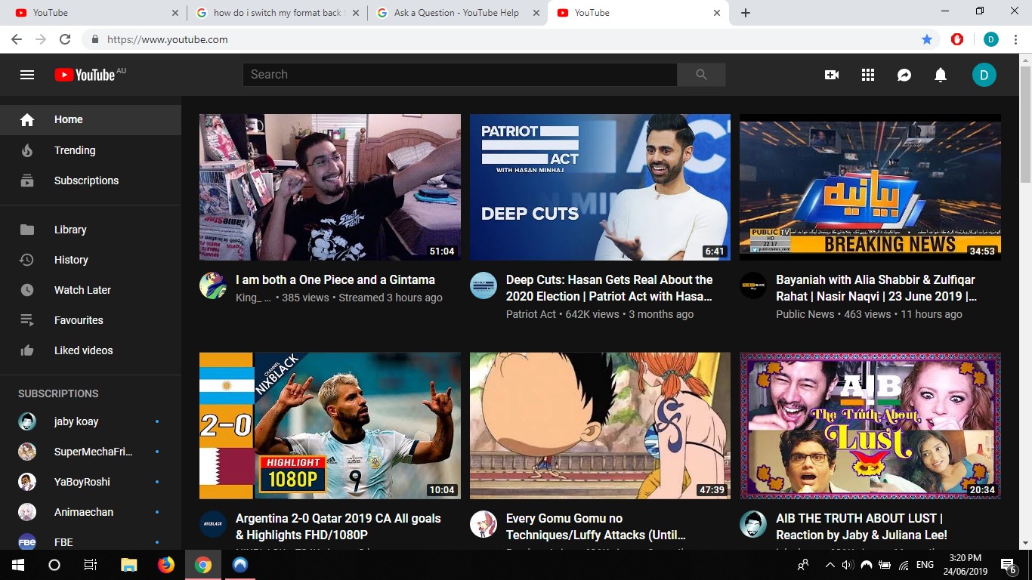Image resolution: width=1032 pixels, height=580 pixels.
Task: Open History from the sidebar
Action: pyautogui.click(x=26, y=259)
